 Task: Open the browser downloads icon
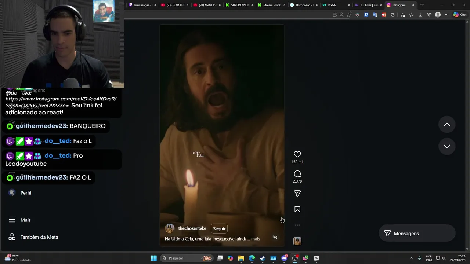click(420, 15)
